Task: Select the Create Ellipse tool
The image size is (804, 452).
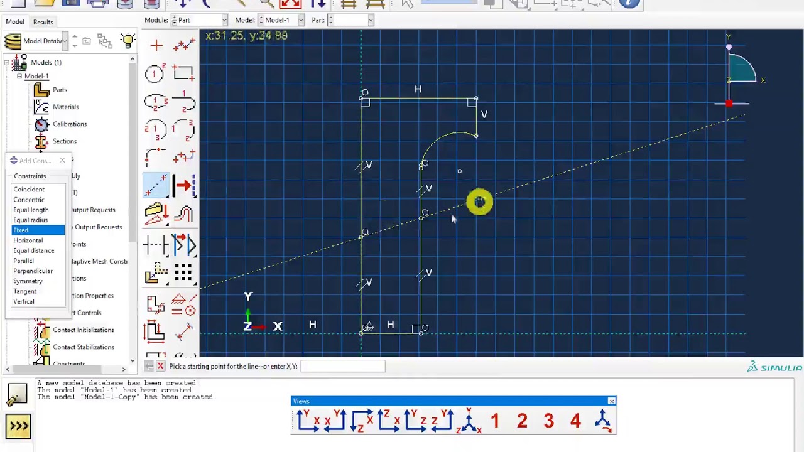Action: 156,101
